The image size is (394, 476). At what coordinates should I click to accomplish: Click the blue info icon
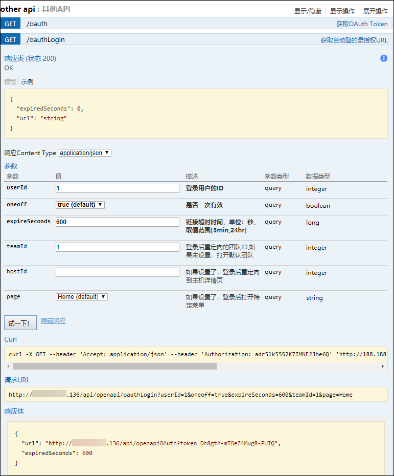(384, 58)
